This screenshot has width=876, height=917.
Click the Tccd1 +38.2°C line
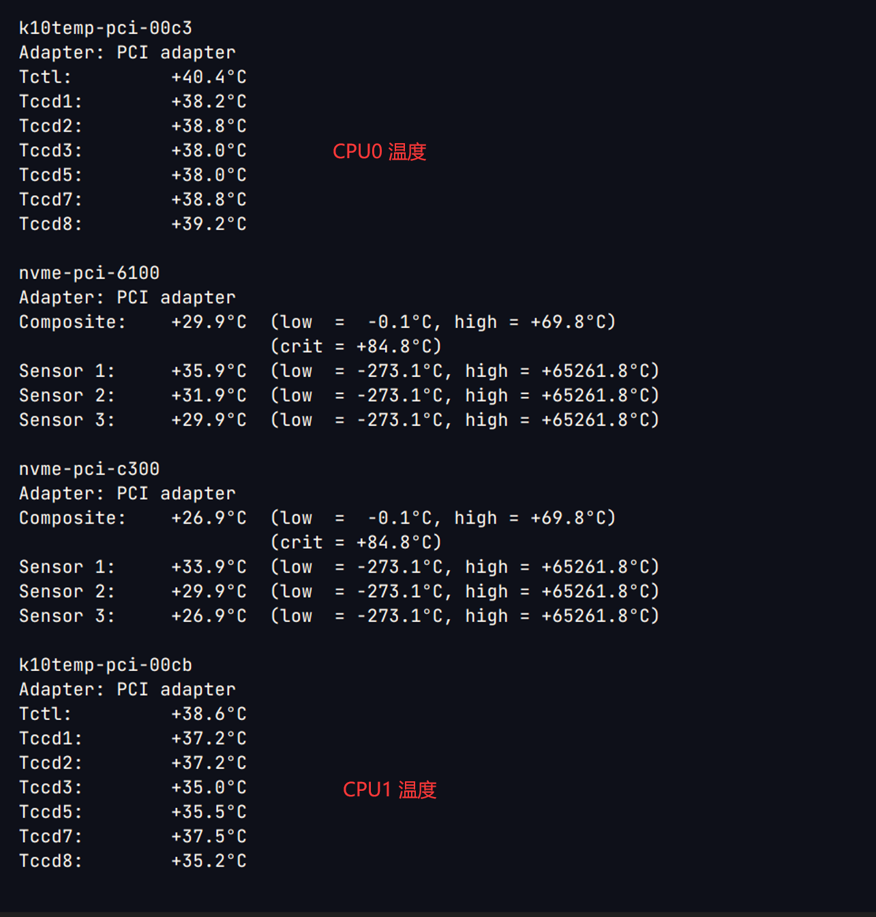[x=133, y=102]
